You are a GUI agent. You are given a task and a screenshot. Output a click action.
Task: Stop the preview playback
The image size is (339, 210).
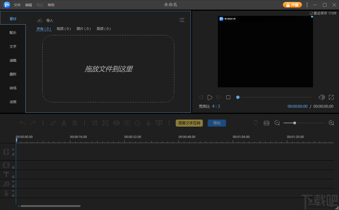pyautogui.click(x=228, y=97)
